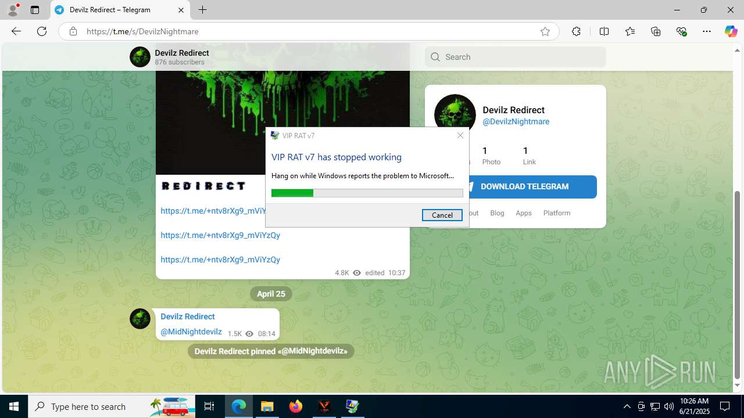Screen dimensions: 744x418
Task: Open the Windows Start menu
Action: (x=14, y=406)
